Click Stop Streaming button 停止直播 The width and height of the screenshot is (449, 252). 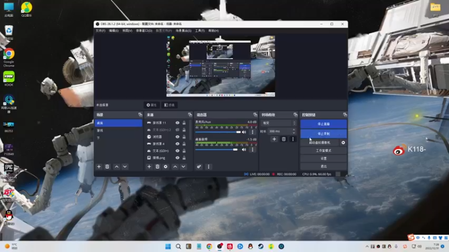(x=324, y=124)
